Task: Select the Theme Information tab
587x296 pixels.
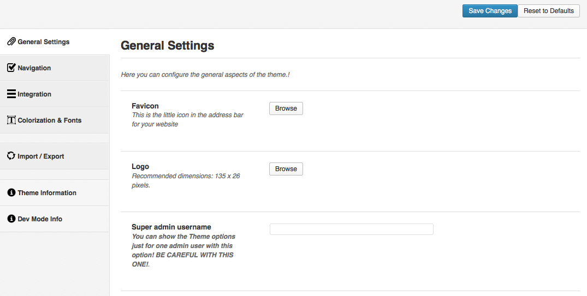Action: 55,193
